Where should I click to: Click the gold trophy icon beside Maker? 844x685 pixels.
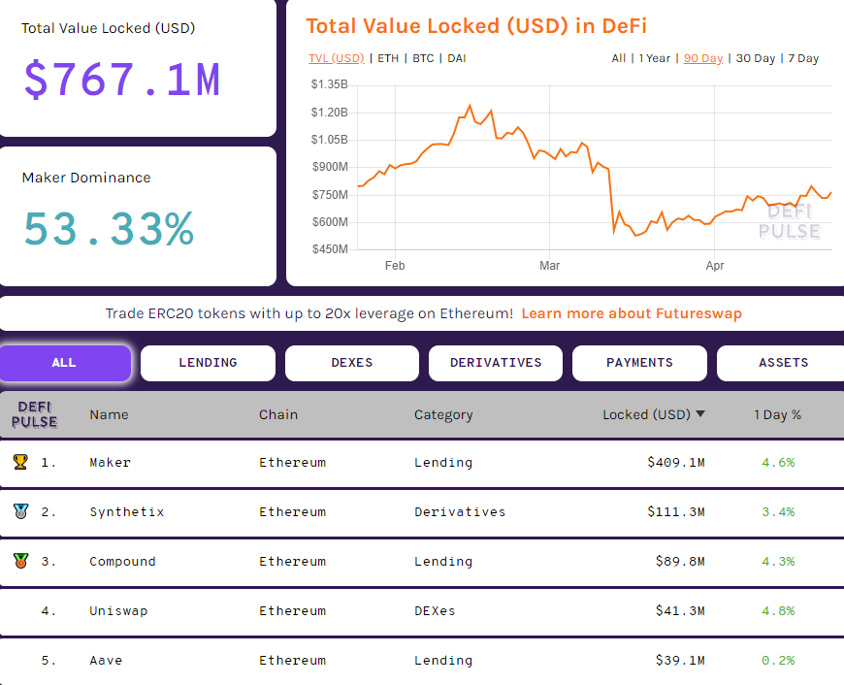coord(23,462)
